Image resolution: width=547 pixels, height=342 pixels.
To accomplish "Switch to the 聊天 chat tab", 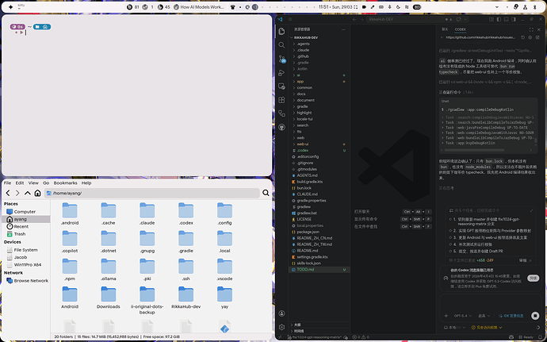I will coord(445,29).
